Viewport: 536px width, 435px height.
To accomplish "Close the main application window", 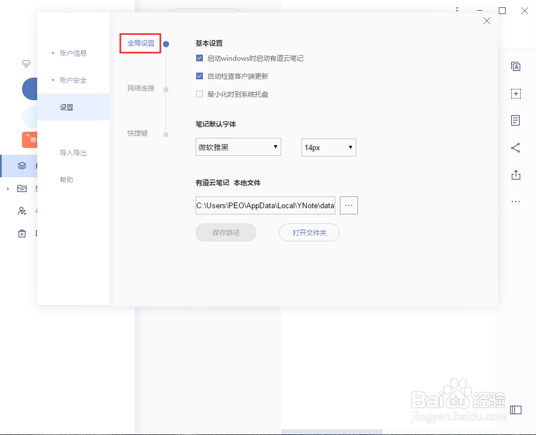I will coord(525,11).
